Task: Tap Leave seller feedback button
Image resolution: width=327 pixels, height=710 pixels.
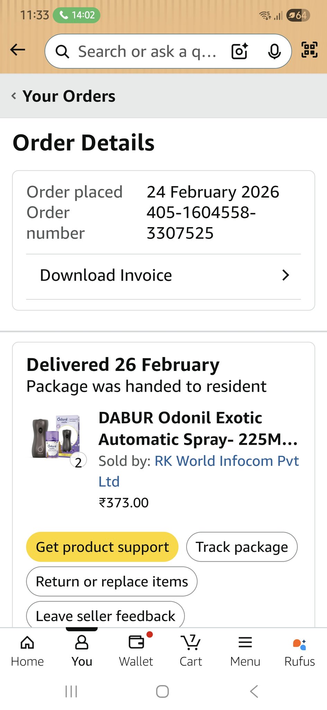Action: point(106,616)
